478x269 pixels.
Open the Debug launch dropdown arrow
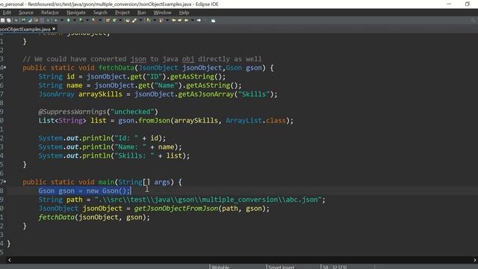coord(61,20)
